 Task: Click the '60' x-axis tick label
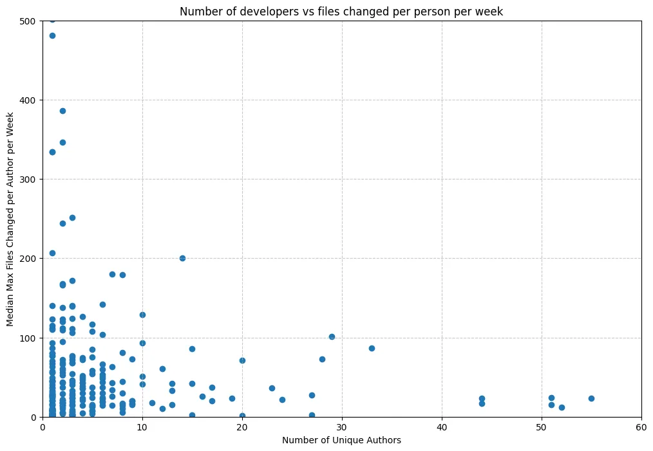coord(641,427)
